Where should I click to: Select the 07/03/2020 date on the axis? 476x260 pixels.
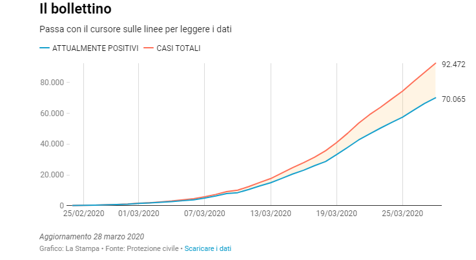[205, 214]
